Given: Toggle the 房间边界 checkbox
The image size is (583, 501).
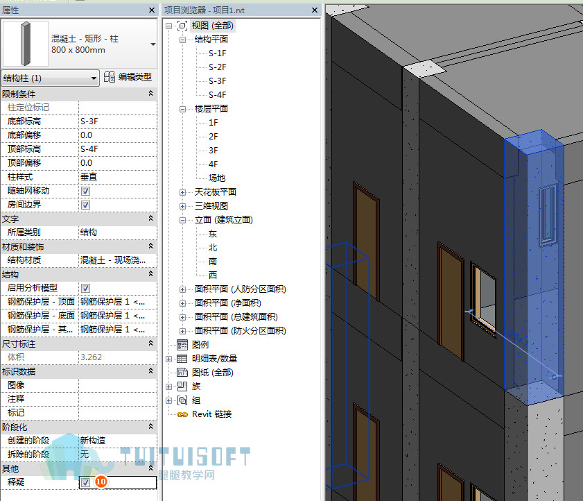Looking at the screenshot, I should [x=85, y=205].
